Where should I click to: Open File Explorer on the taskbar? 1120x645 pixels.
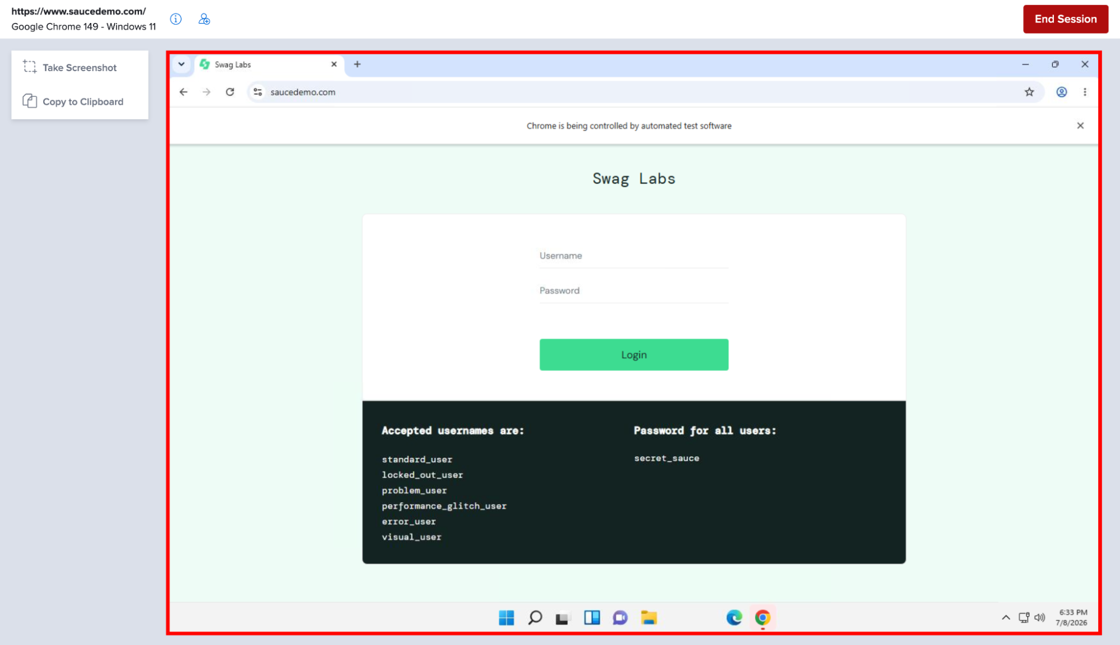[x=649, y=618]
